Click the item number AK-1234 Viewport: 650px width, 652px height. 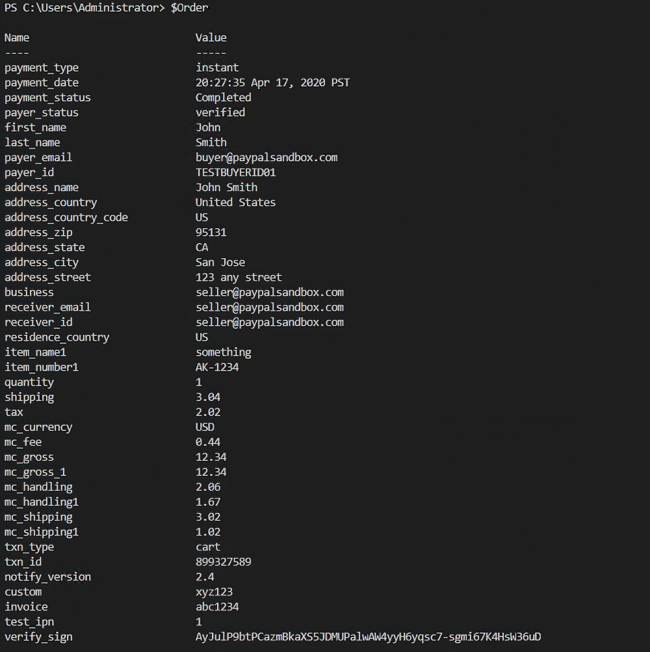(x=217, y=367)
